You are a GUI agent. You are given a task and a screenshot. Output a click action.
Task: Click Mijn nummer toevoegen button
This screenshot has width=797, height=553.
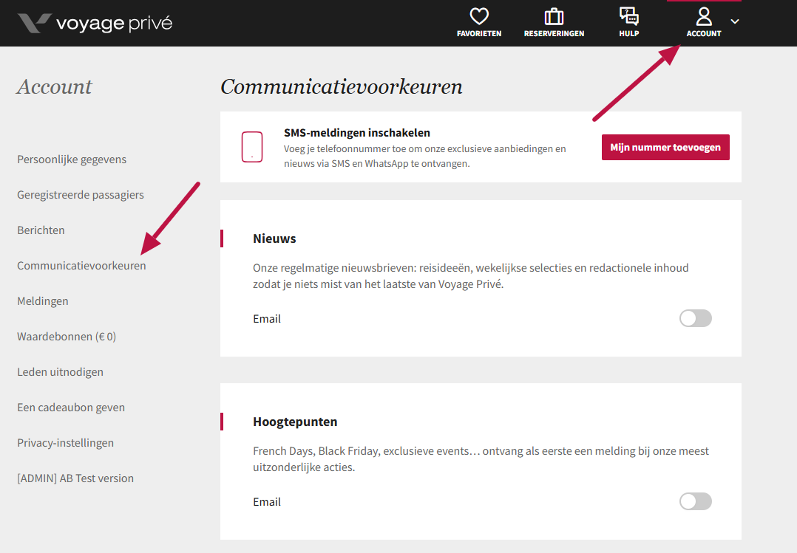[665, 147]
